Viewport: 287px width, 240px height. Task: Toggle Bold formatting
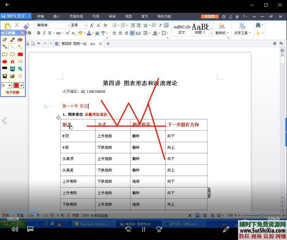pos(39,33)
